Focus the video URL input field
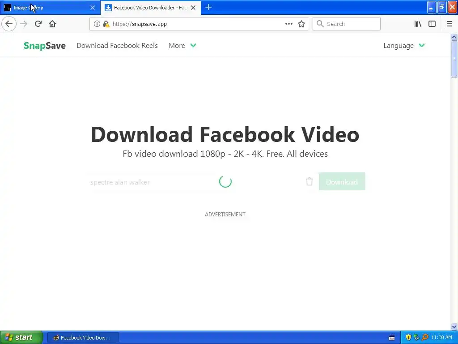The height and width of the screenshot is (344, 458). tap(194, 182)
